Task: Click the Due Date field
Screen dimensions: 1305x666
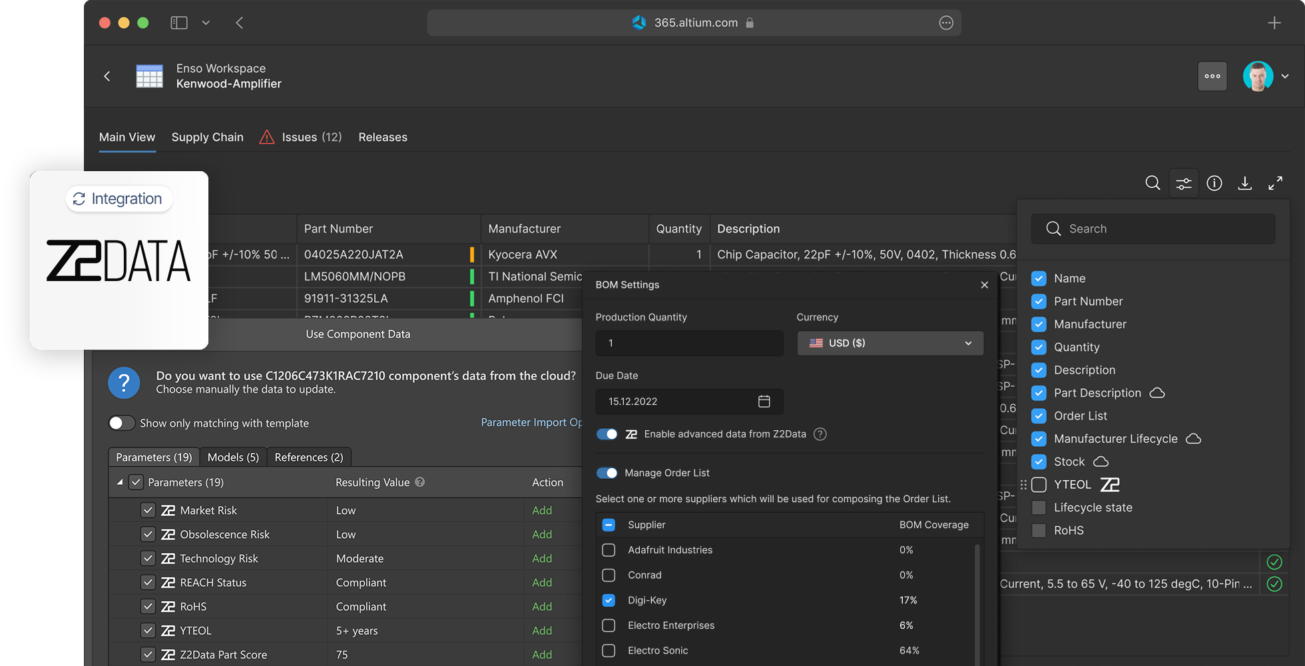Action: click(x=689, y=401)
